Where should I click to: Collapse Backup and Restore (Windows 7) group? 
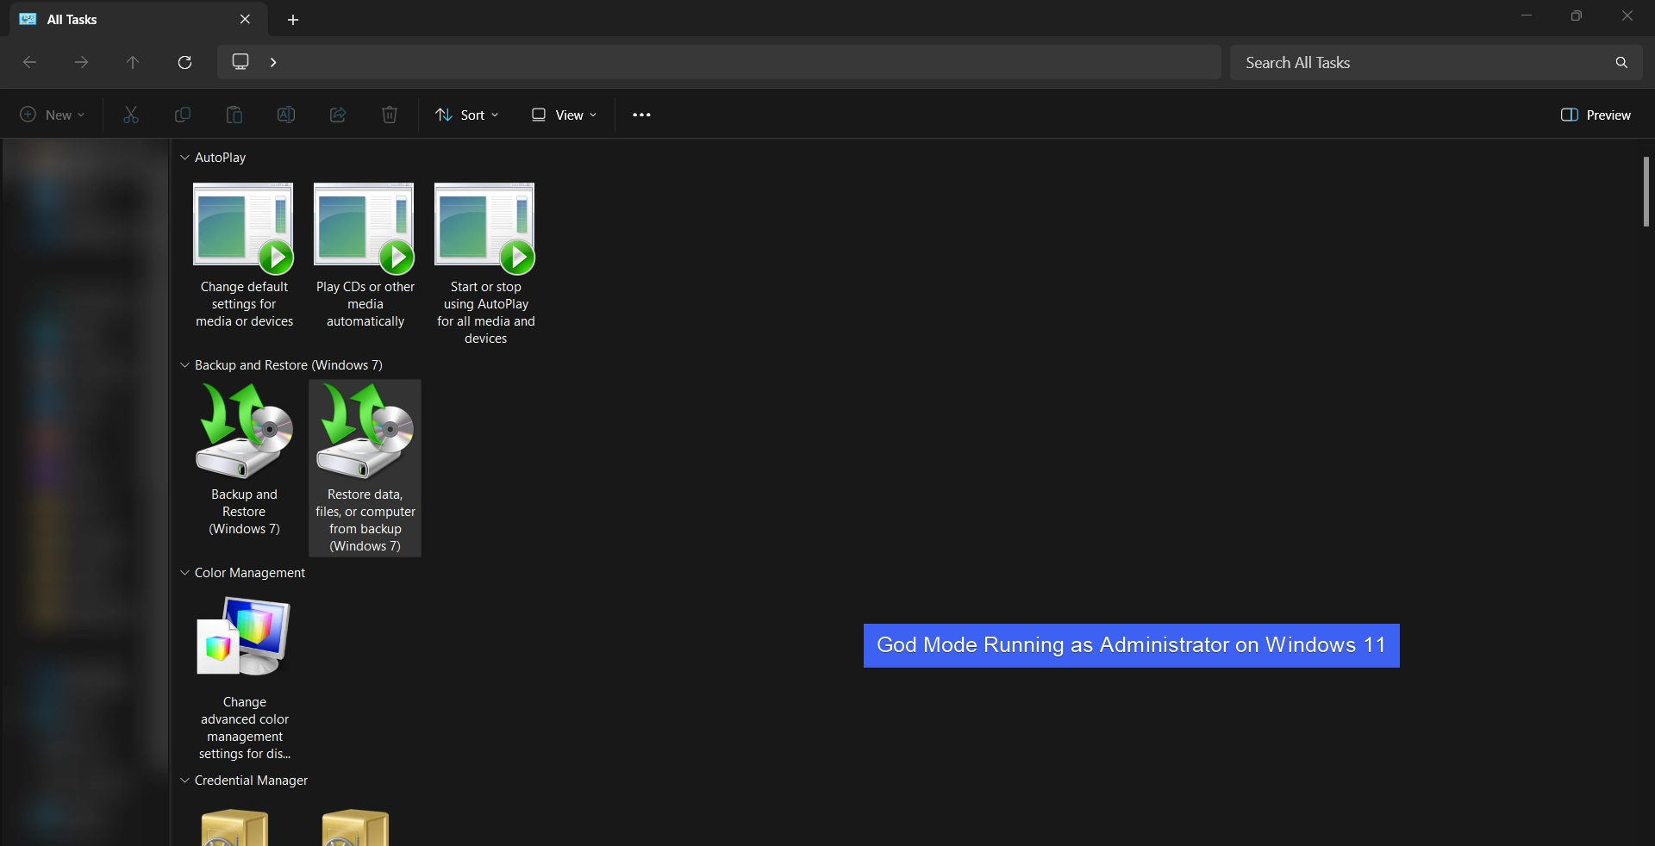pyautogui.click(x=184, y=365)
